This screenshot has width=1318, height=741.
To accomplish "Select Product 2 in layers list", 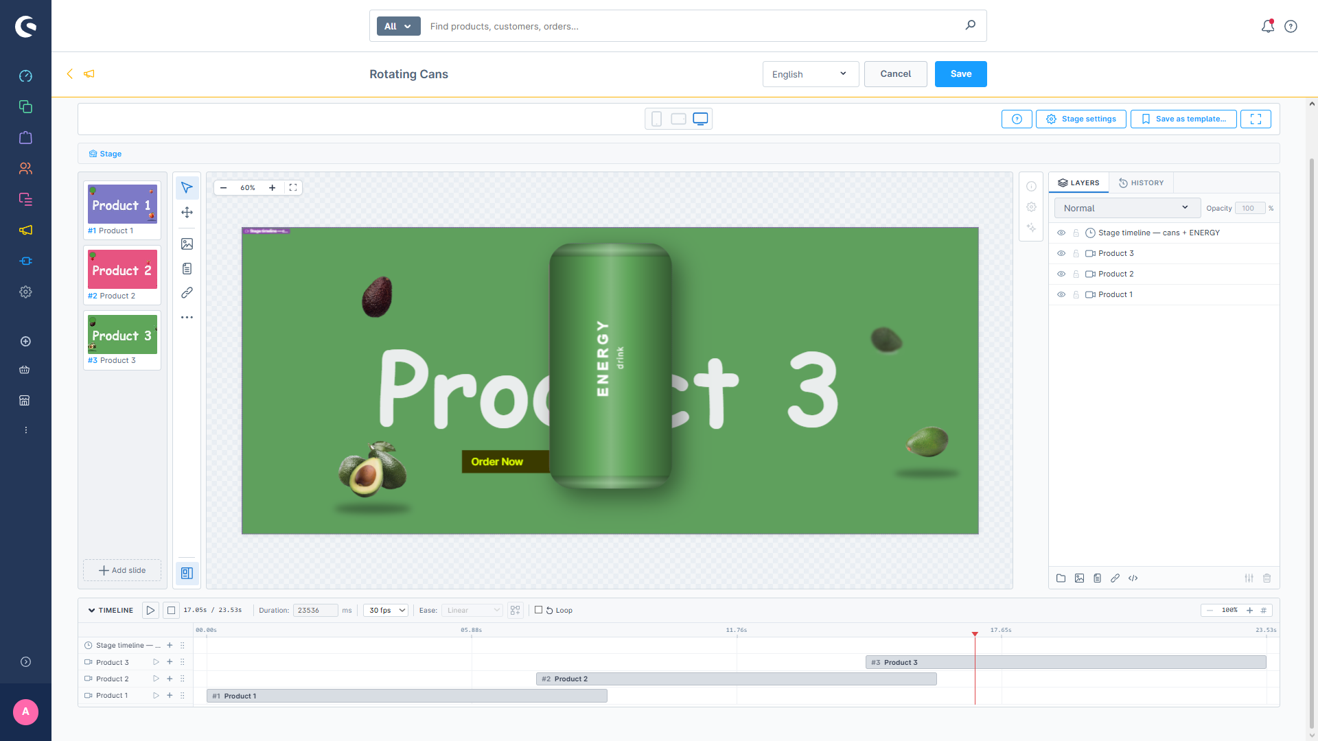I will point(1164,274).
